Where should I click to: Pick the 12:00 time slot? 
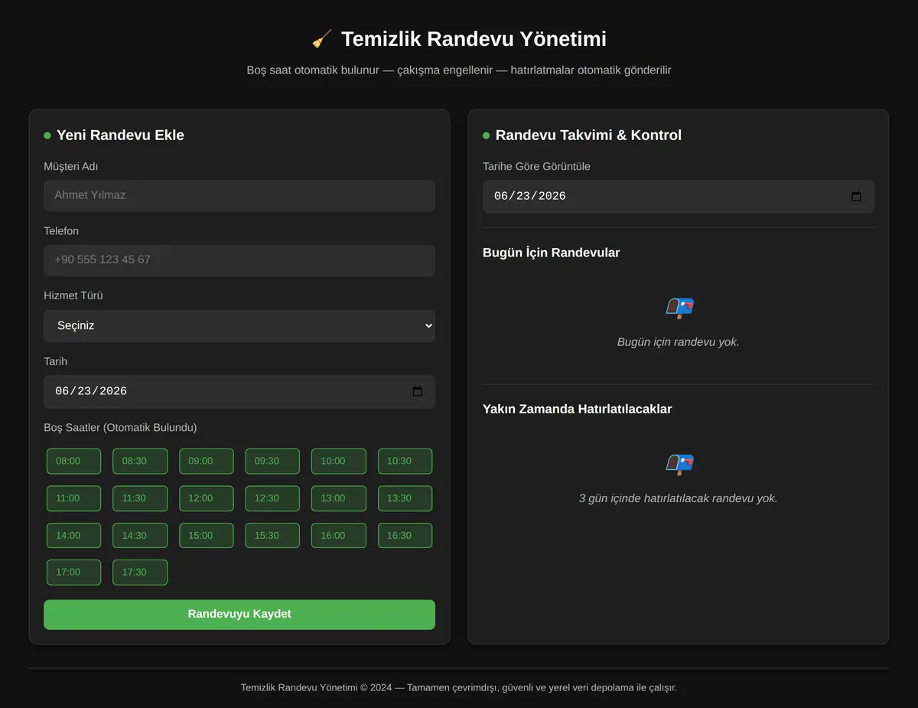point(207,498)
